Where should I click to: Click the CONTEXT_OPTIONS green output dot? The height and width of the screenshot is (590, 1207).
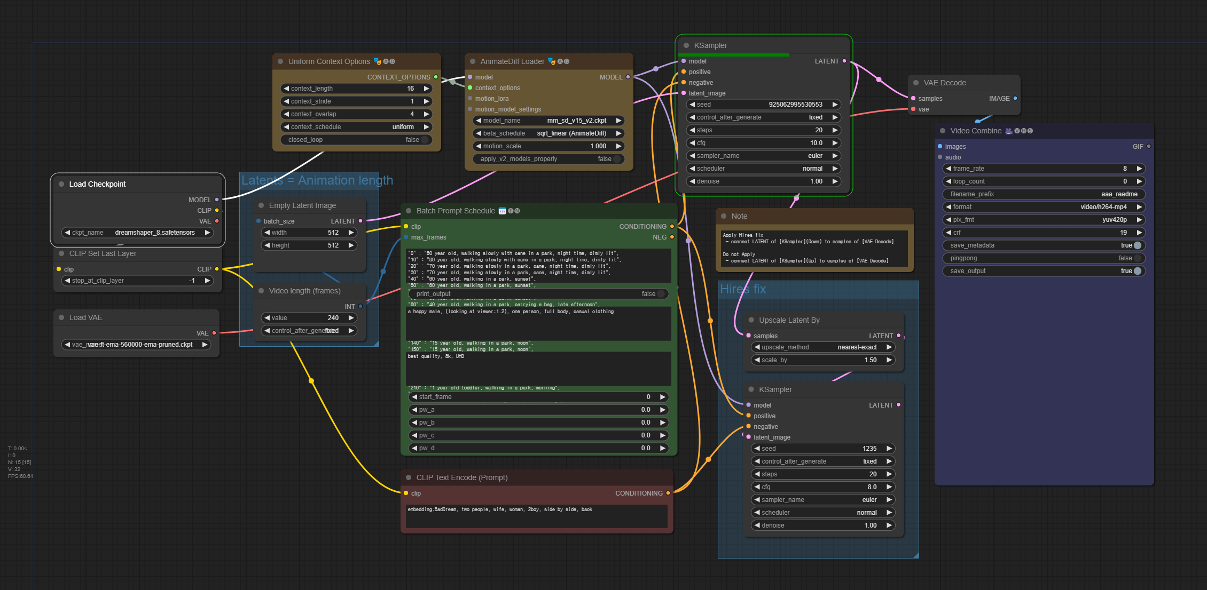tap(436, 77)
